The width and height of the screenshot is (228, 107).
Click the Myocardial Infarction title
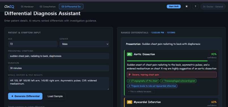tap(147, 102)
